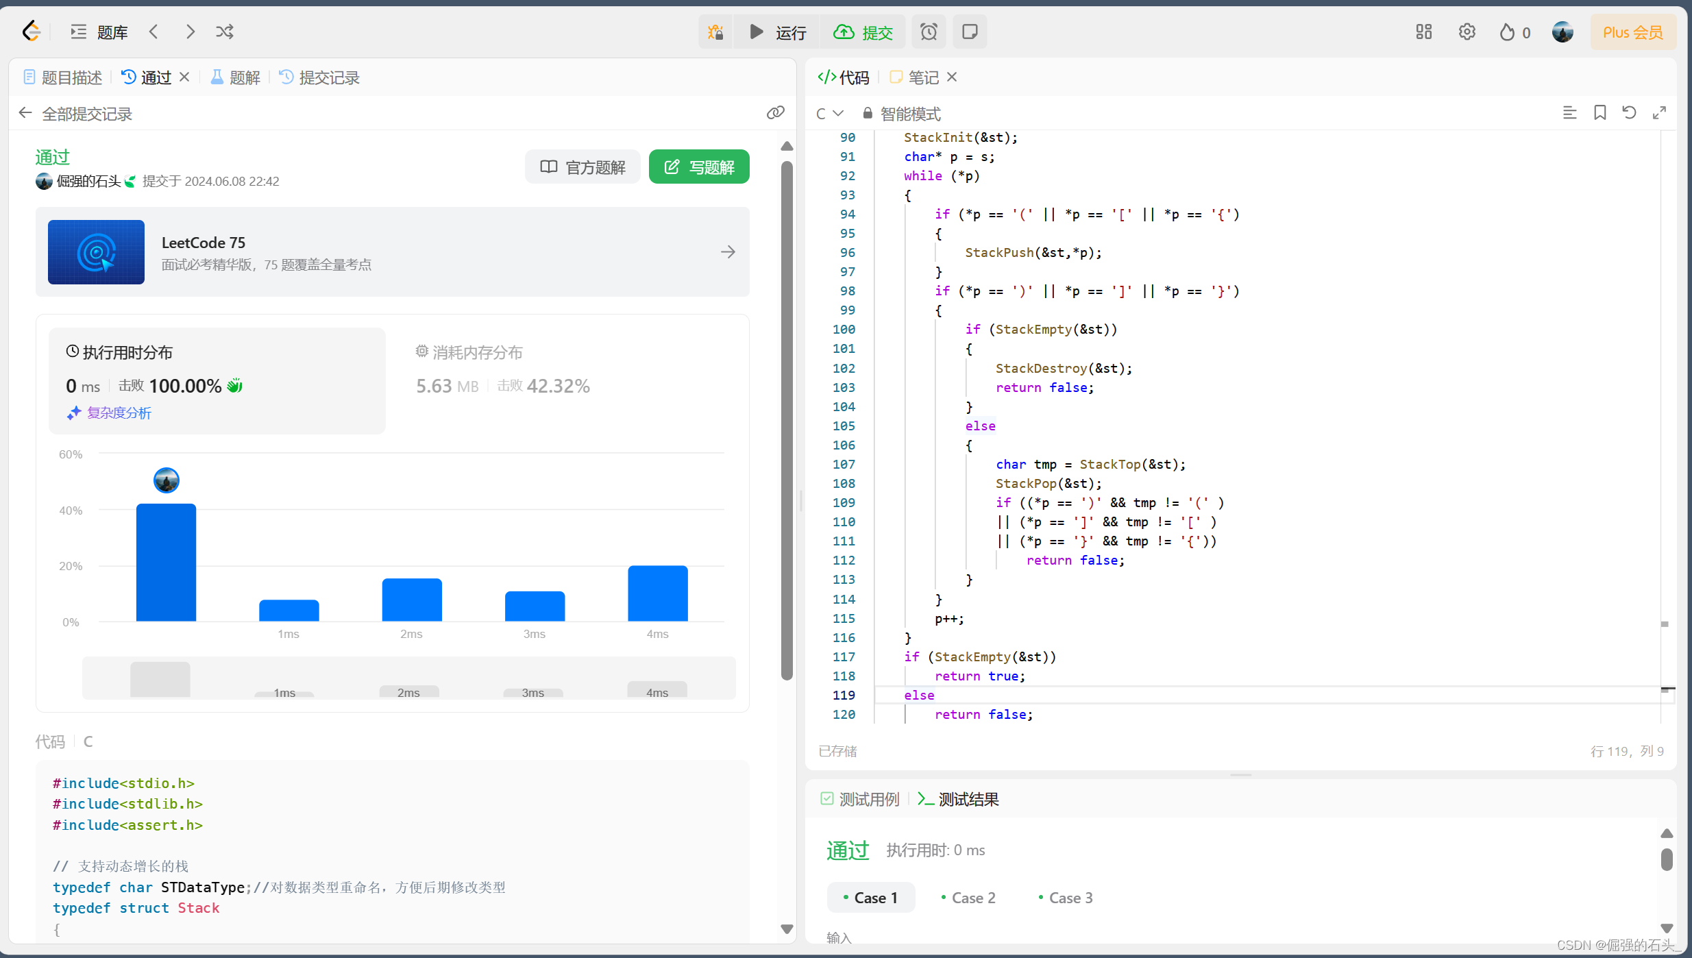Click the alarm clock timer icon
The height and width of the screenshot is (958, 1692).
tap(929, 32)
